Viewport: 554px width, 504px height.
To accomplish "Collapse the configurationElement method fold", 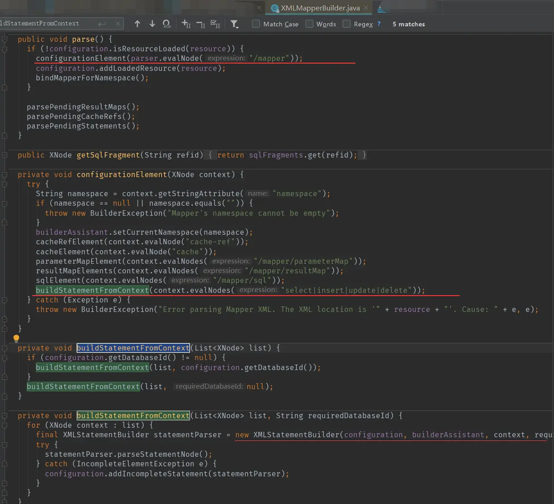I will [x=5, y=175].
